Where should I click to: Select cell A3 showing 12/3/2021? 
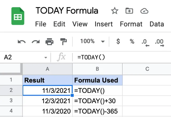point(48,101)
